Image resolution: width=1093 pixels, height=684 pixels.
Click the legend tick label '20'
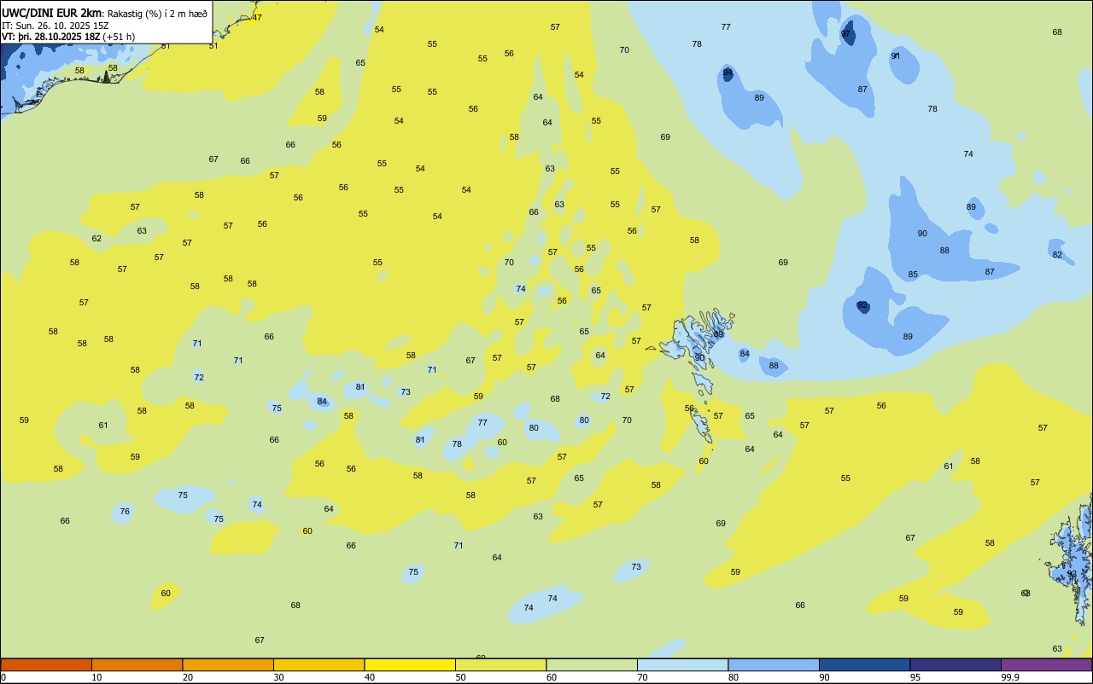188,677
